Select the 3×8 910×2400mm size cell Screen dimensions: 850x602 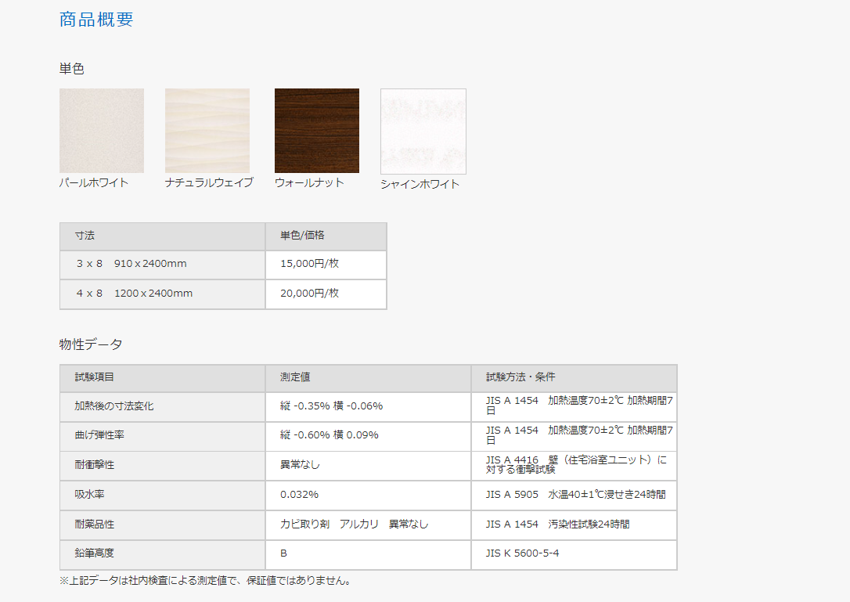(x=131, y=264)
